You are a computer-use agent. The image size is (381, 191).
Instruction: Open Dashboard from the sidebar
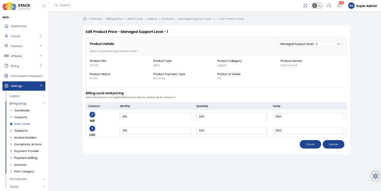[19, 26]
